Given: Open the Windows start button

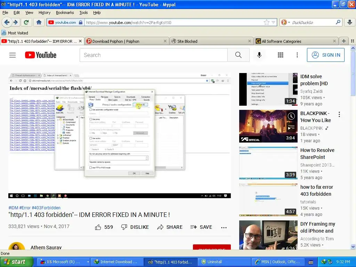Looking at the screenshot, I should pyautogui.click(x=17, y=262).
